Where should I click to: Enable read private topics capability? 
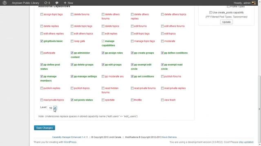click(x=42, y=100)
